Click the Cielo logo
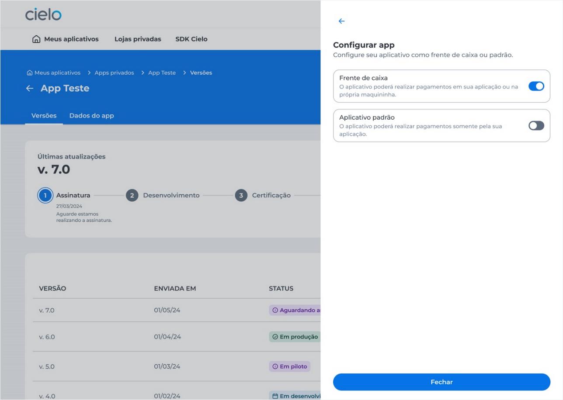 coord(43,14)
